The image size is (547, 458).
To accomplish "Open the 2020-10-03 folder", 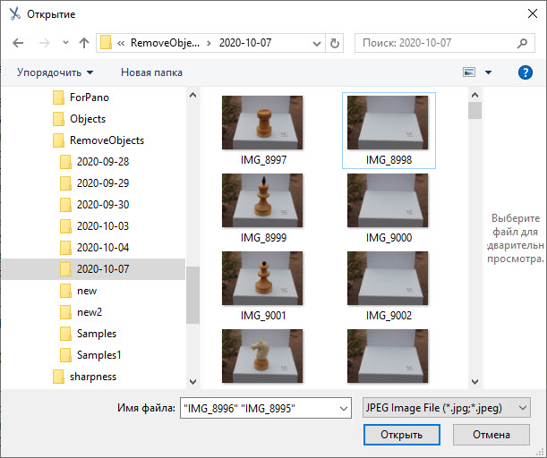I will (103, 226).
